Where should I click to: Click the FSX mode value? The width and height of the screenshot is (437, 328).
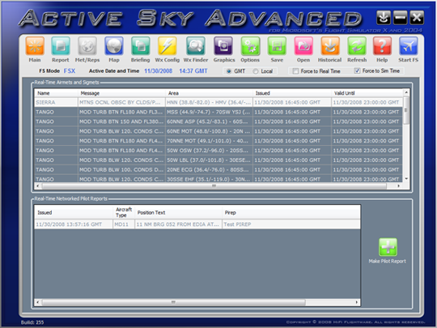(70, 70)
